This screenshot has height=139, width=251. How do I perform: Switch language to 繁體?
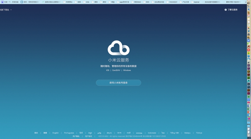[x=45, y=133]
